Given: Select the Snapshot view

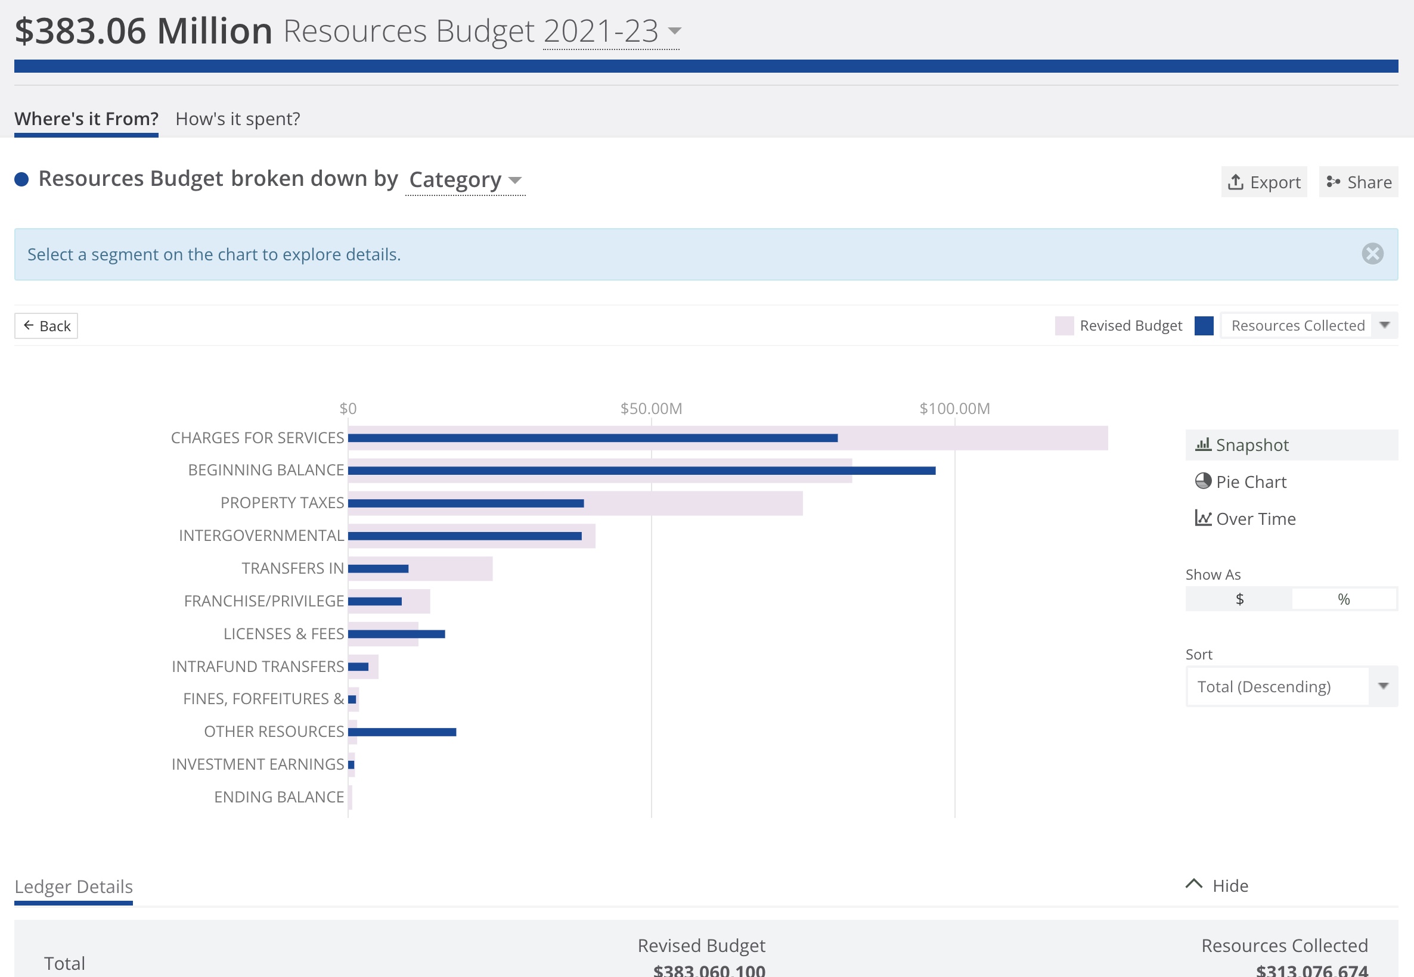Looking at the screenshot, I should pos(1292,444).
